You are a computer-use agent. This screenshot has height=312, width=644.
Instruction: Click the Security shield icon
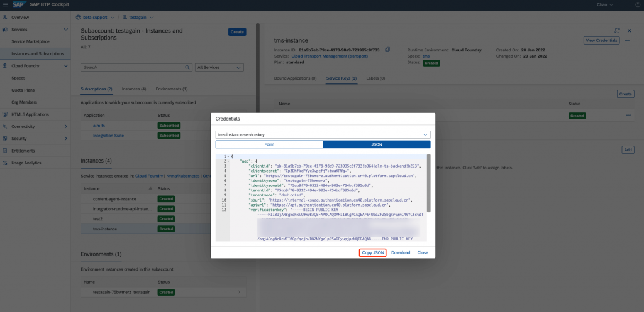point(5,139)
